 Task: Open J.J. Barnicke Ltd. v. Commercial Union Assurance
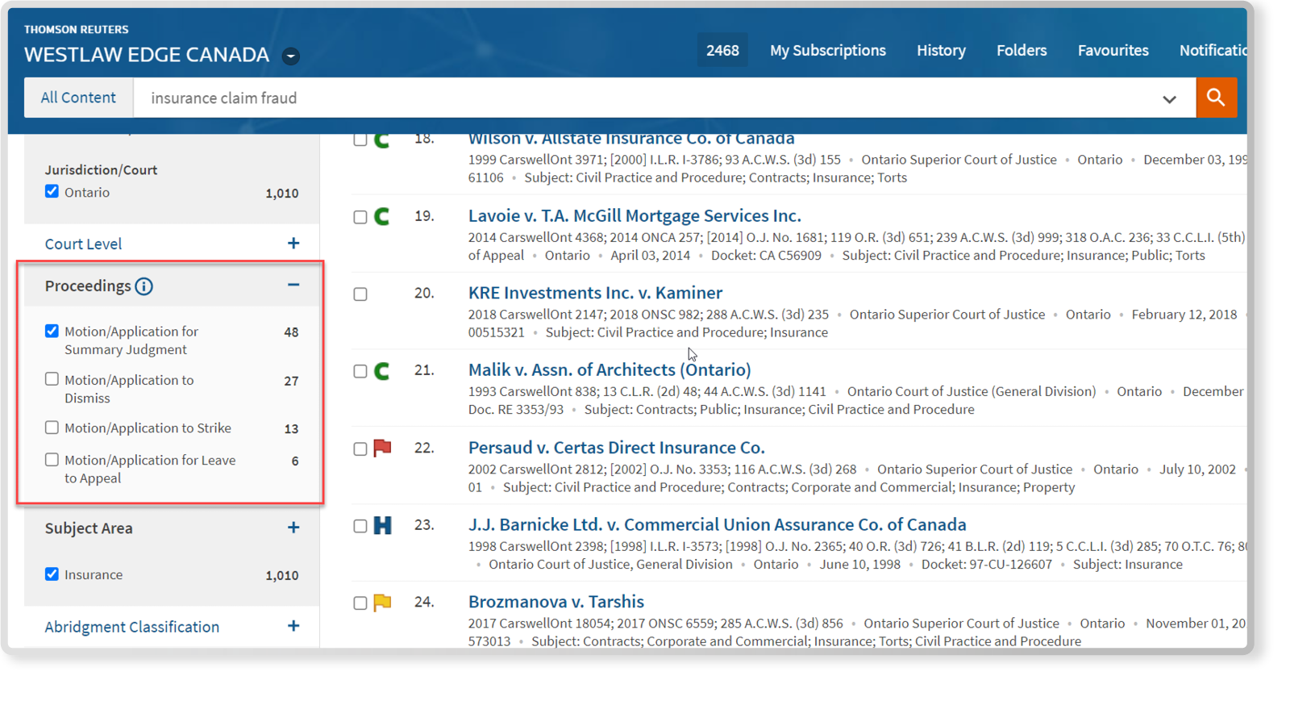coord(717,524)
